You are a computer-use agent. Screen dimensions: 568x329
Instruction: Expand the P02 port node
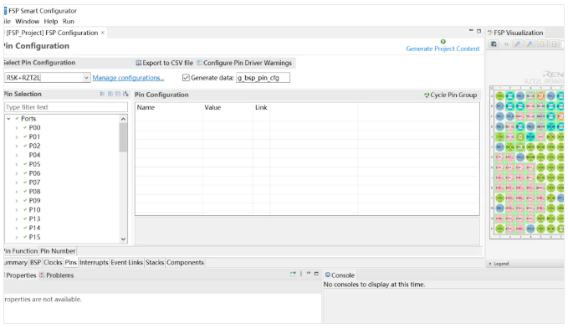pos(17,146)
